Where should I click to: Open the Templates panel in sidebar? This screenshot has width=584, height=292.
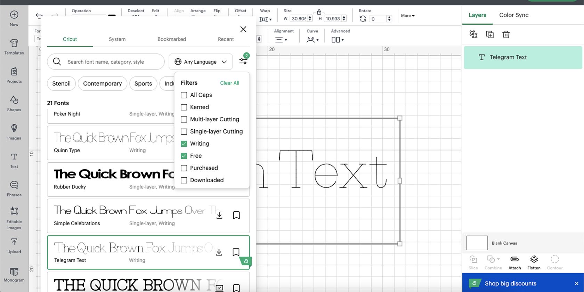tap(14, 47)
